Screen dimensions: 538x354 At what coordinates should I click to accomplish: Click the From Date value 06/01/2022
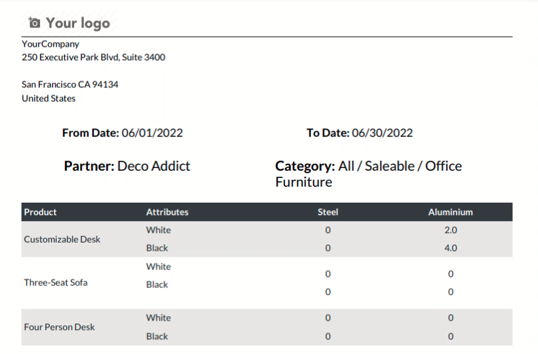coord(152,133)
